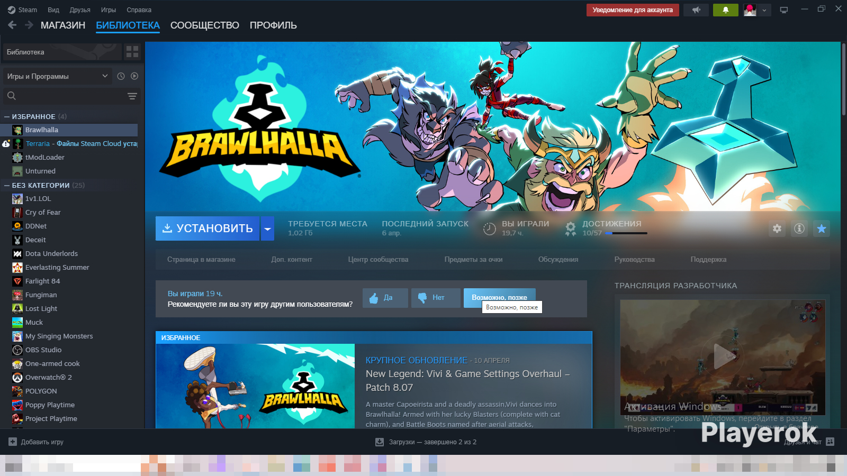
Task: Click the achievements progress bar
Action: coord(626,233)
